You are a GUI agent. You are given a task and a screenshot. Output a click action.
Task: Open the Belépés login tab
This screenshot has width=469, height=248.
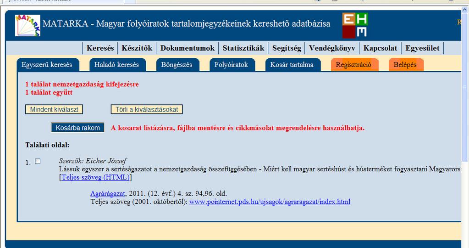coord(406,65)
